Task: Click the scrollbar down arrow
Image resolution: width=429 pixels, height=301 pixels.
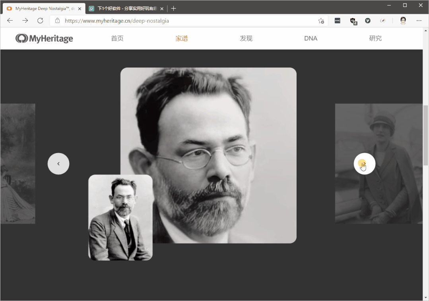Action: [426, 298]
